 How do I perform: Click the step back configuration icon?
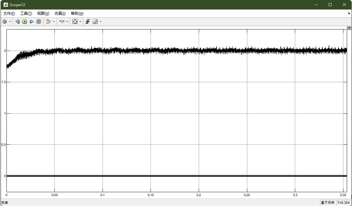[18, 21]
